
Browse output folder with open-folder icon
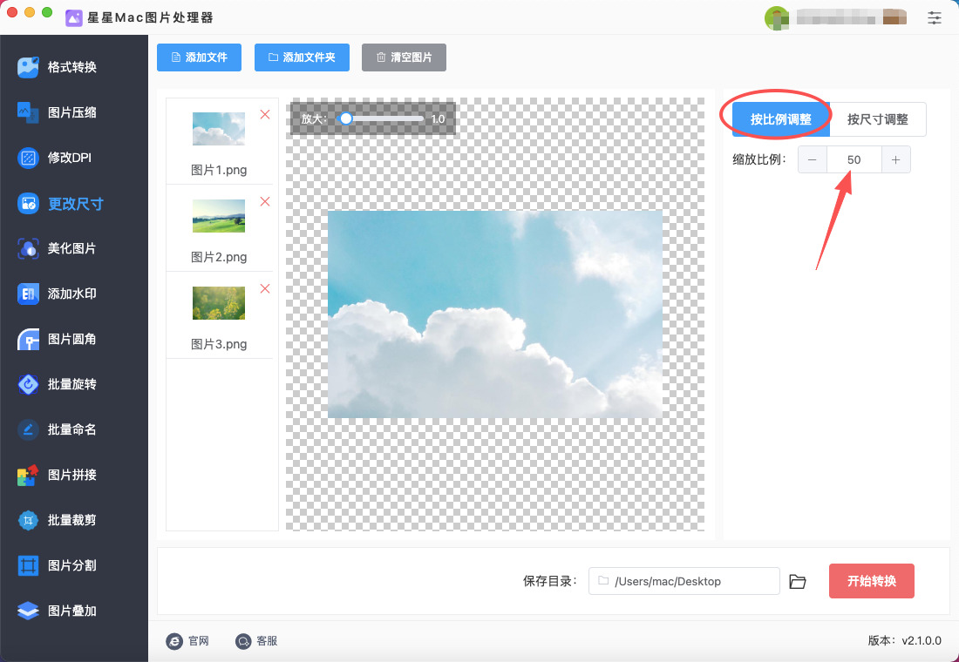pyautogui.click(x=798, y=581)
